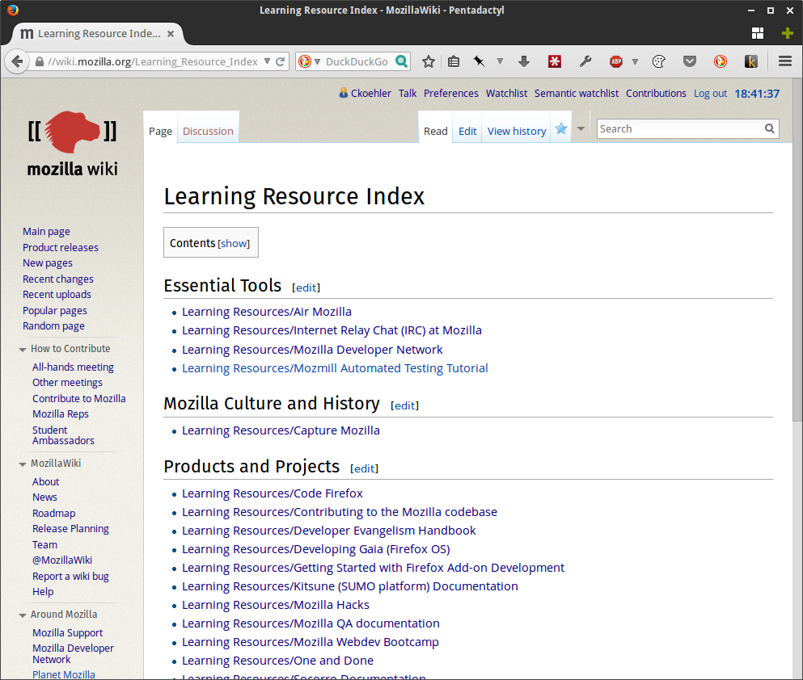803x680 pixels.
Task: Click the Log out link
Action: pyautogui.click(x=710, y=94)
